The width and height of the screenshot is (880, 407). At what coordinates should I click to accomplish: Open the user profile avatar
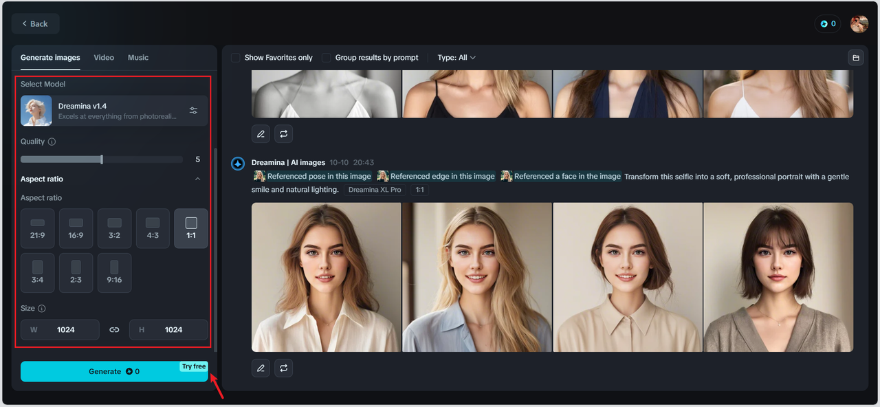pyautogui.click(x=859, y=24)
